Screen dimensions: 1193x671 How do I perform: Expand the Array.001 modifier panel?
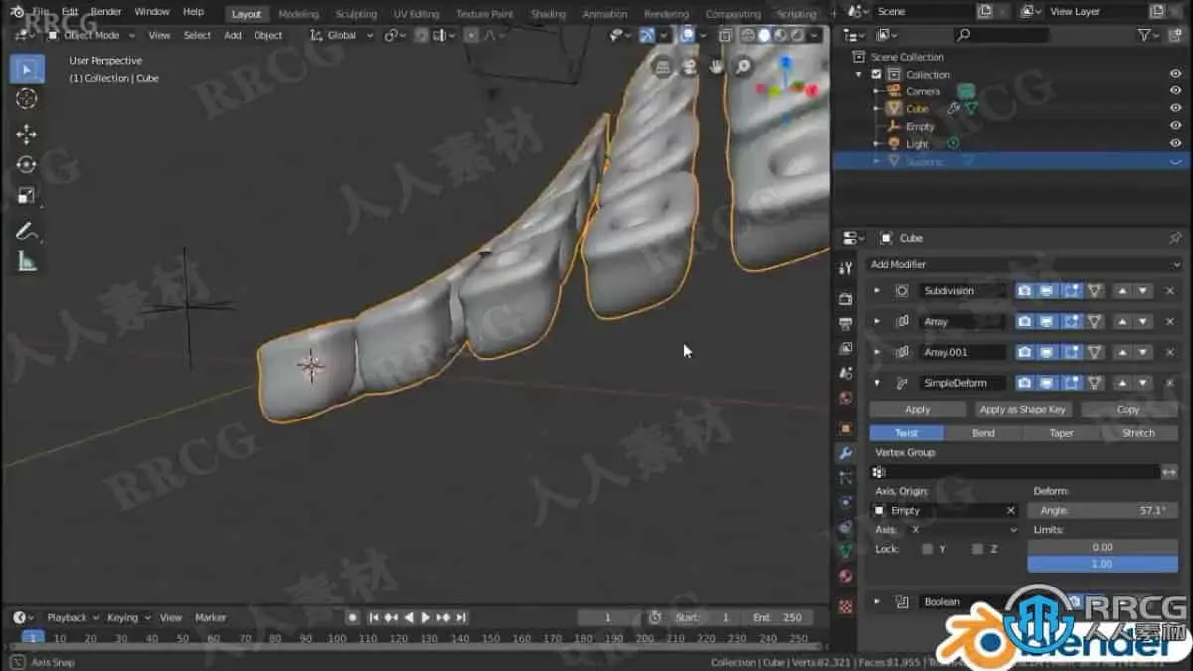tap(877, 352)
